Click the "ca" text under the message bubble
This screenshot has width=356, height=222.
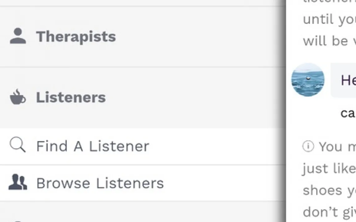(x=348, y=113)
